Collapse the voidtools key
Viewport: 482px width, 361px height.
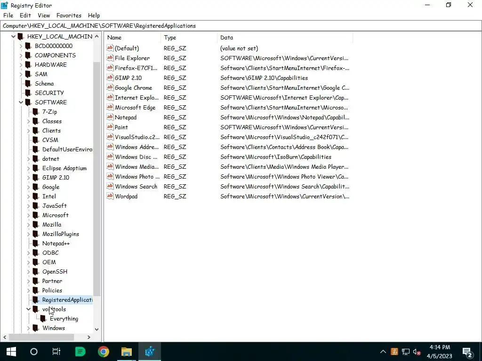tap(28, 309)
